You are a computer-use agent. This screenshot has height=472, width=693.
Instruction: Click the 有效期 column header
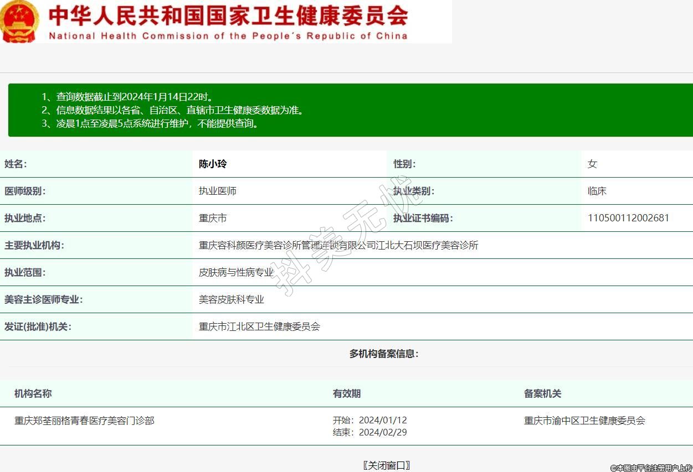click(x=347, y=393)
